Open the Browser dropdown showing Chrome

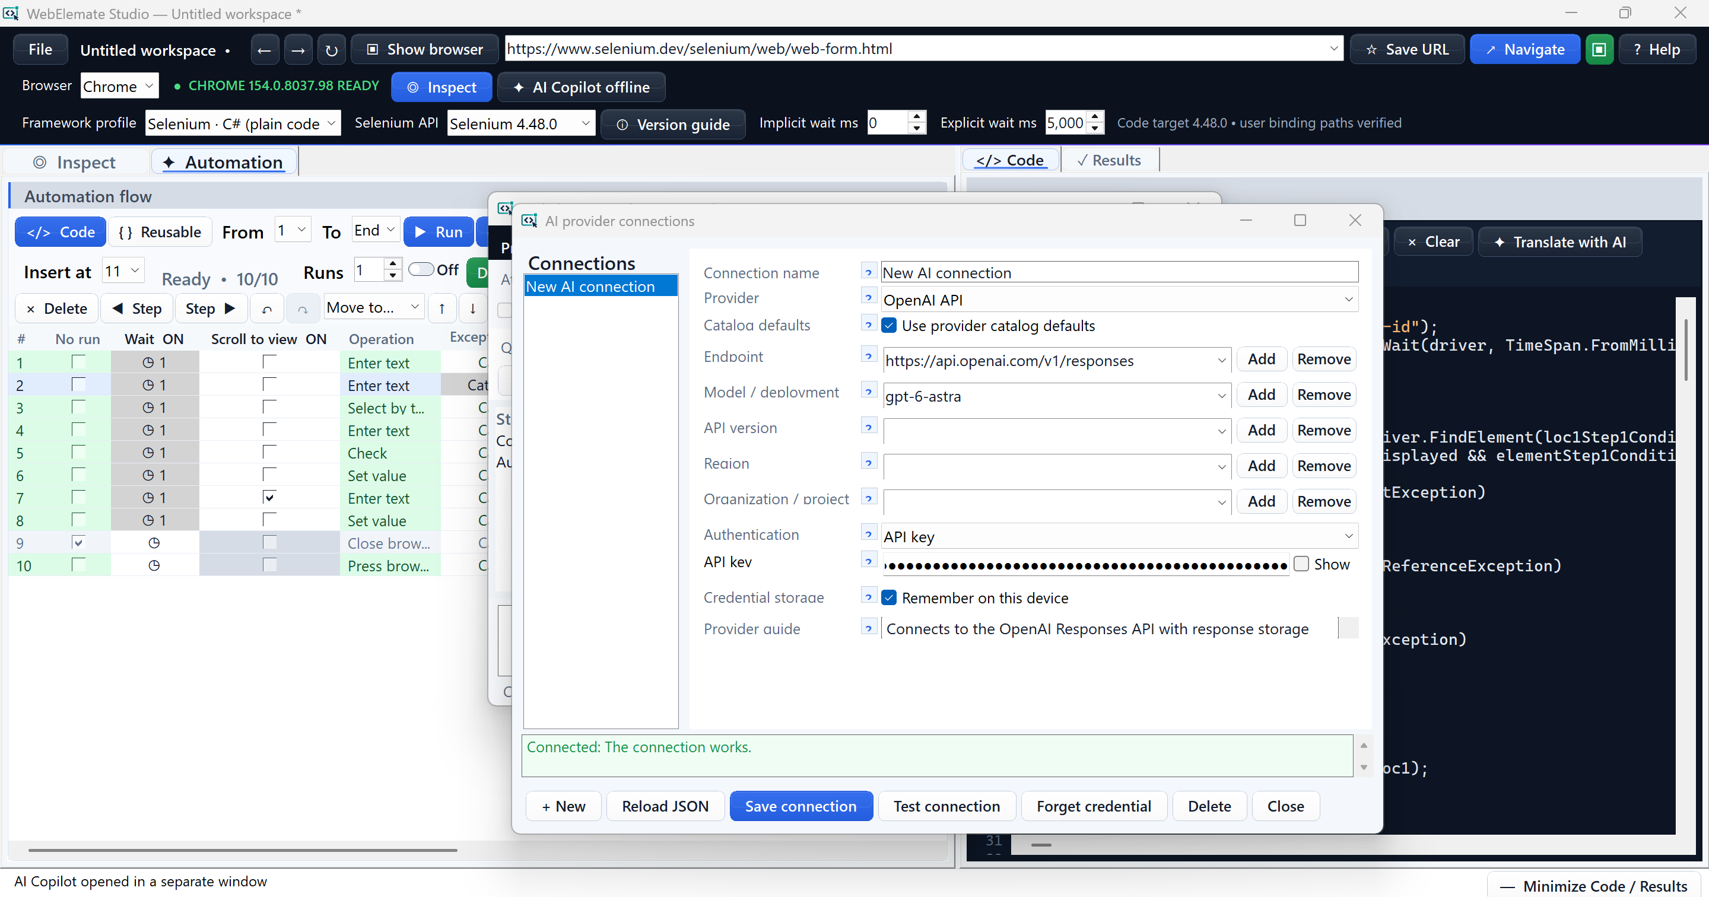point(119,86)
